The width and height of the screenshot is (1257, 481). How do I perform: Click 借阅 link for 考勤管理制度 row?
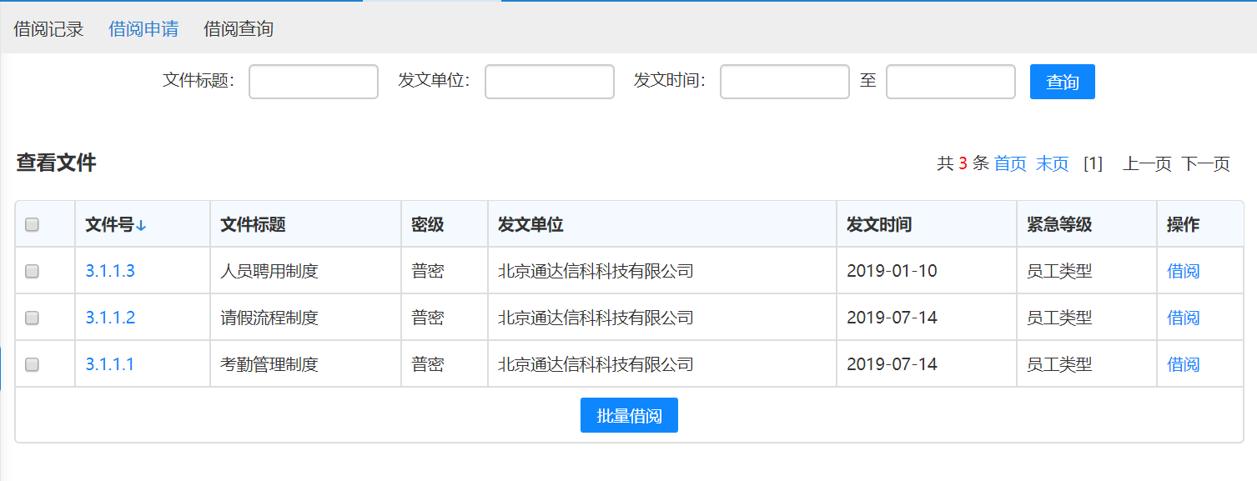(1183, 364)
